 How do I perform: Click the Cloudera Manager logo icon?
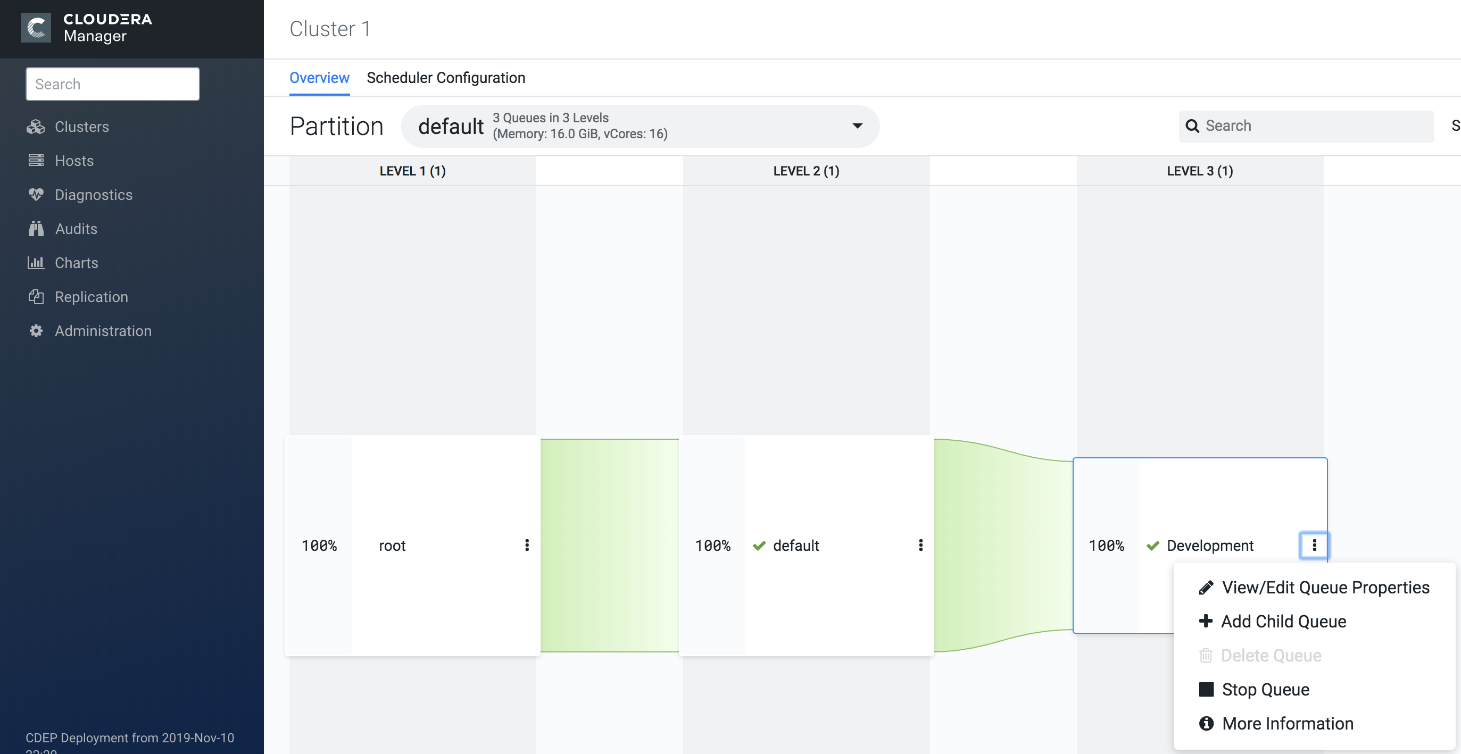[x=36, y=28]
